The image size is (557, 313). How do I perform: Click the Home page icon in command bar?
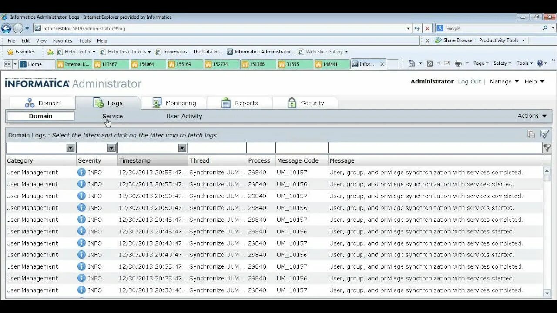[x=412, y=63]
